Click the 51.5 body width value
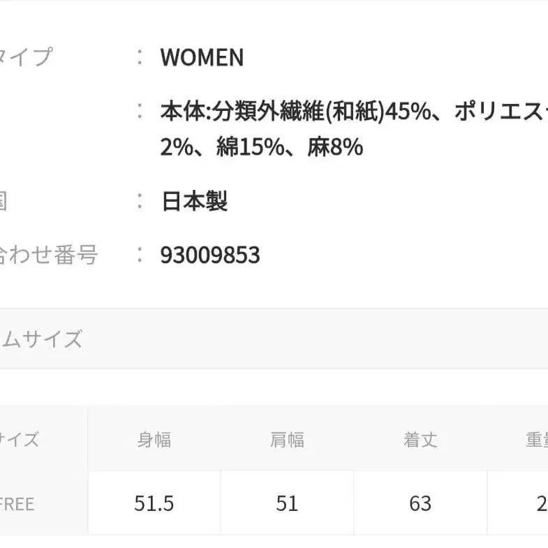The height and width of the screenshot is (548, 548). click(154, 503)
